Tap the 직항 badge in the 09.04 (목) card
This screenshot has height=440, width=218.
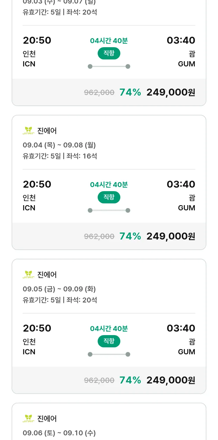click(109, 197)
